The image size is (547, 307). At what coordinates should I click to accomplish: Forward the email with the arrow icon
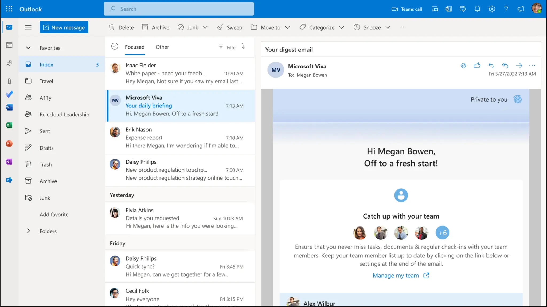coord(519,66)
